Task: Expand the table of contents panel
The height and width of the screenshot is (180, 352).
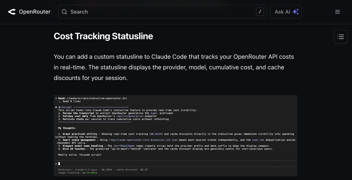Action: pos(340,37)
